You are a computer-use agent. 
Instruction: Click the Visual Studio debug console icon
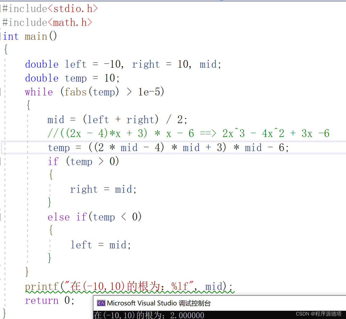point(101,303)
